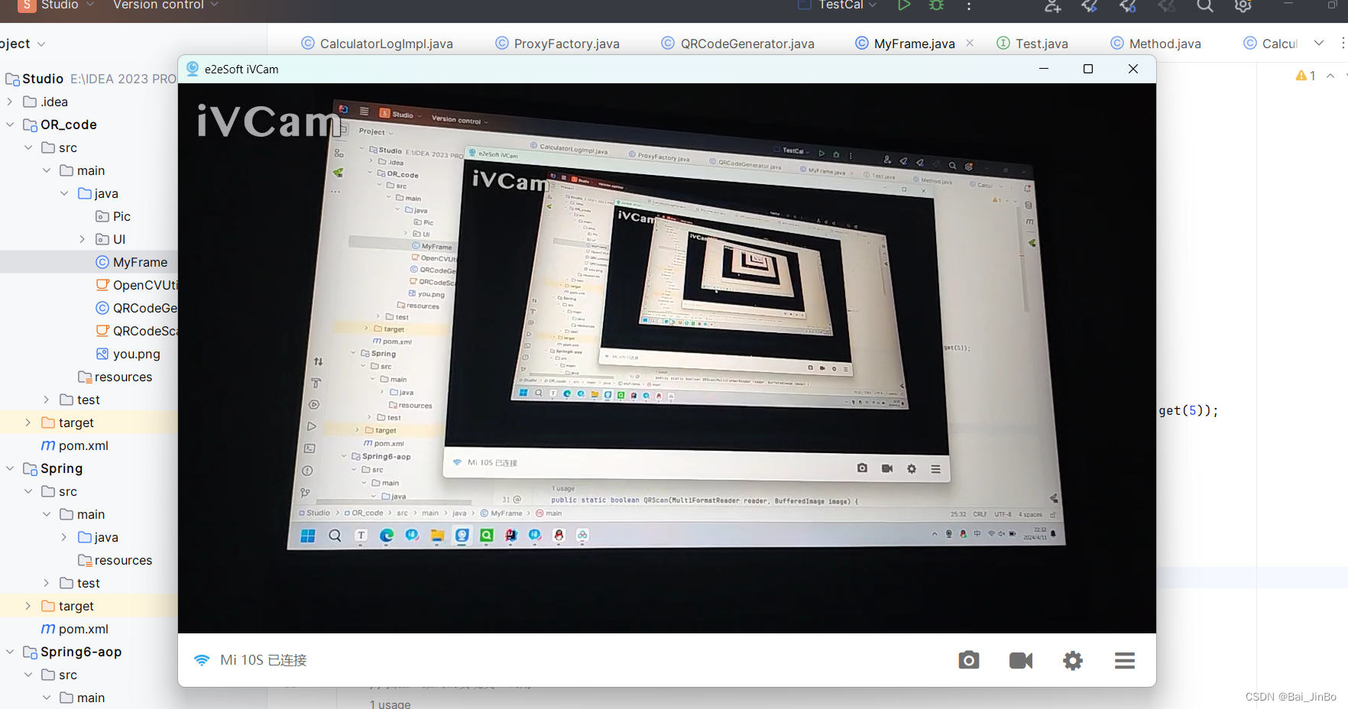Viewport: 1348px width, 709px height.
Task: Start debugging with the green bug icon
Action: pyautogui.click(x=936, y=5)
